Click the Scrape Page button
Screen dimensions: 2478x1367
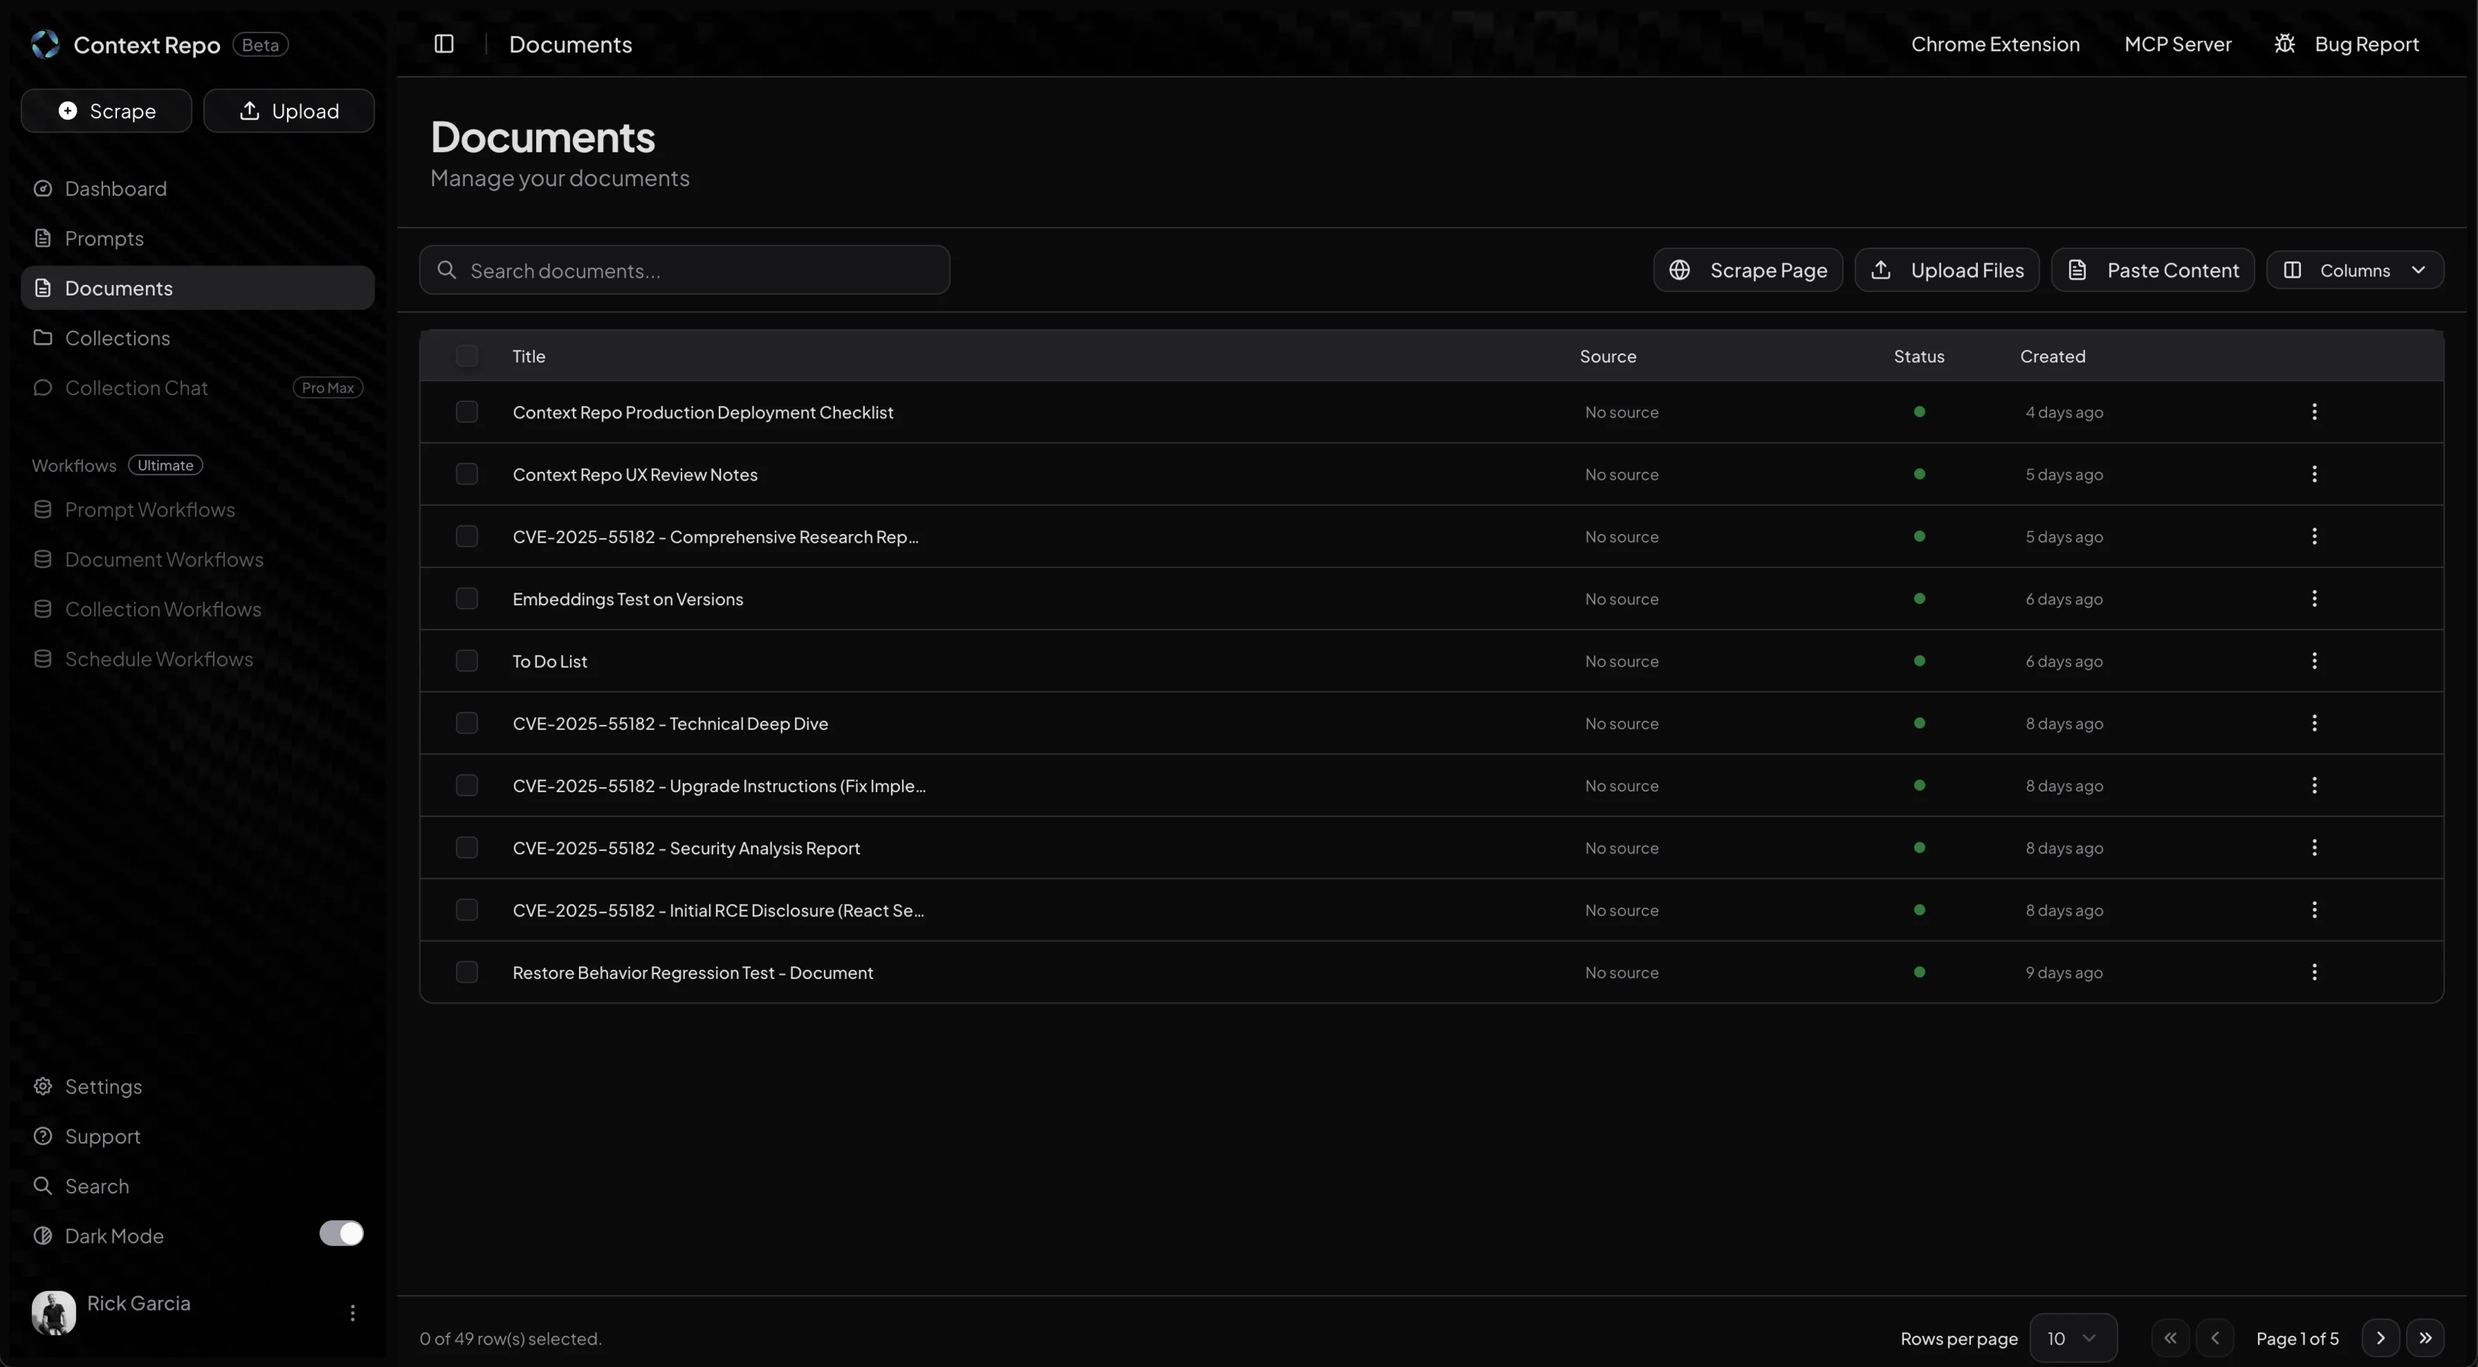click(x=1748, y=270)
